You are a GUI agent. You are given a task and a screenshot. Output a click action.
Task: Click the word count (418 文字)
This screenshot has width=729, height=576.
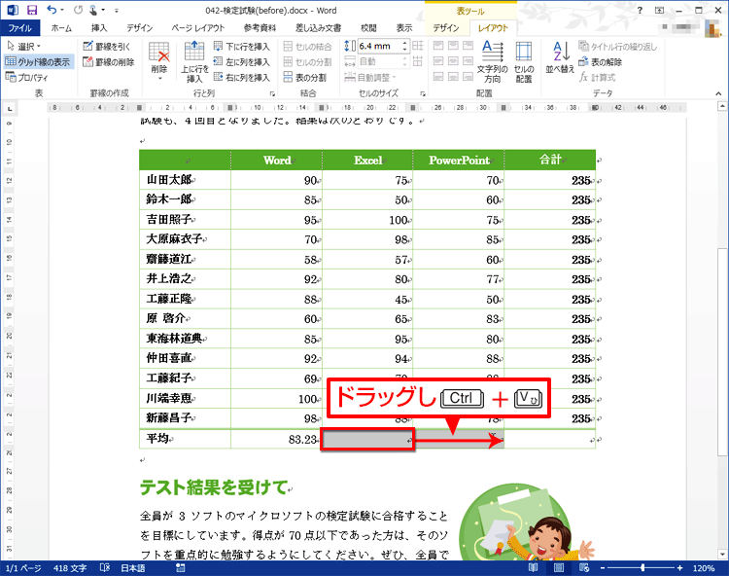coord(70,568)
